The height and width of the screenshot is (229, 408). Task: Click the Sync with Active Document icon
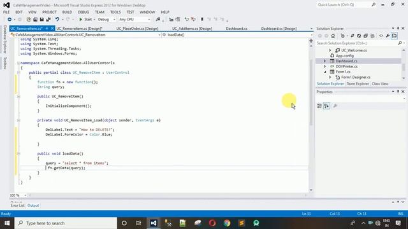353,36
